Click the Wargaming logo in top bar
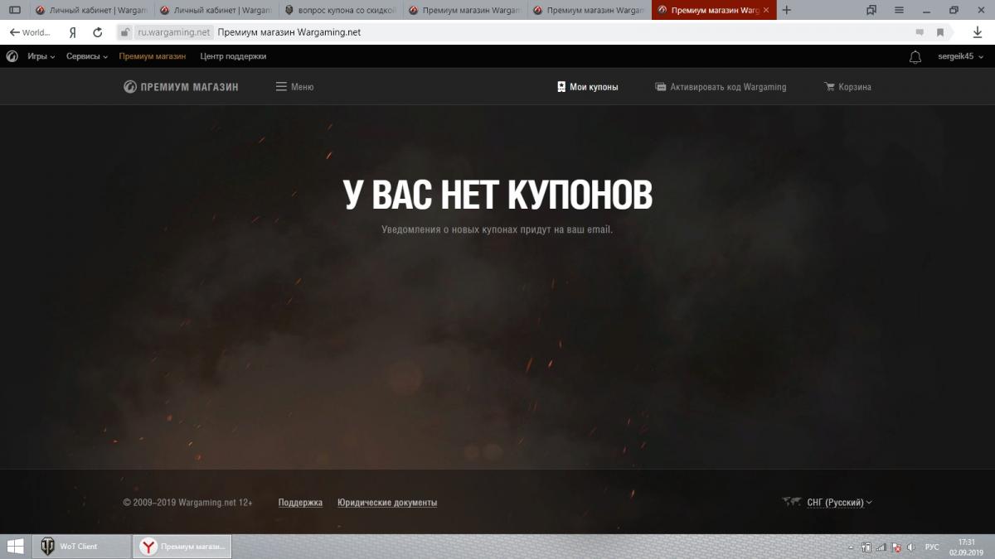Image resolution: width=995 pixels, height=559 pixels. click(12, 56)
